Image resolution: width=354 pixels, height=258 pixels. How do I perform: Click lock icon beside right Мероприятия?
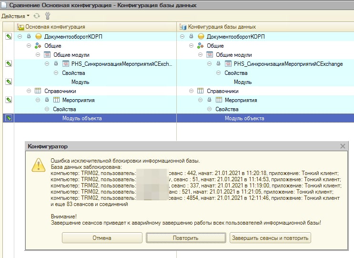point(209,100)
